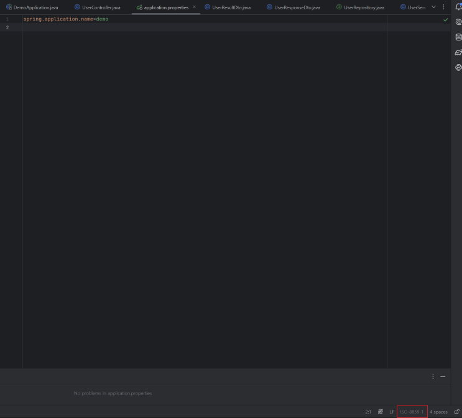Close the application.properties tab
This screenshot has width=462, height=418.
(x=194, y=7)
